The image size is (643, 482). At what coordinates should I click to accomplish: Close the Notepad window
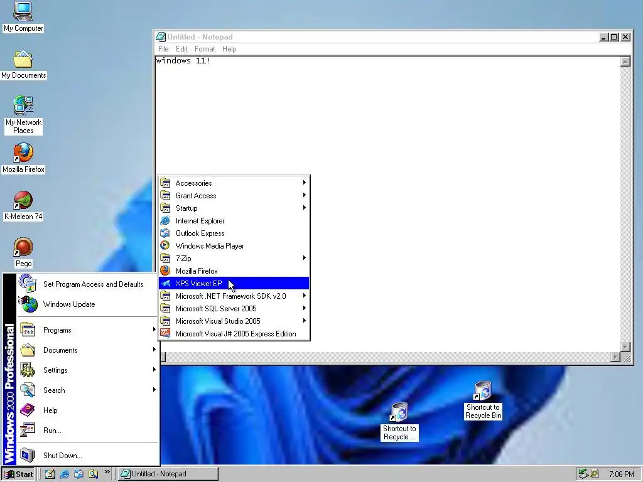625,37
